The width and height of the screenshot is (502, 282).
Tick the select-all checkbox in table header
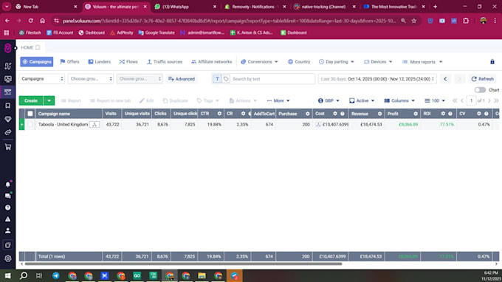[30, 114]
